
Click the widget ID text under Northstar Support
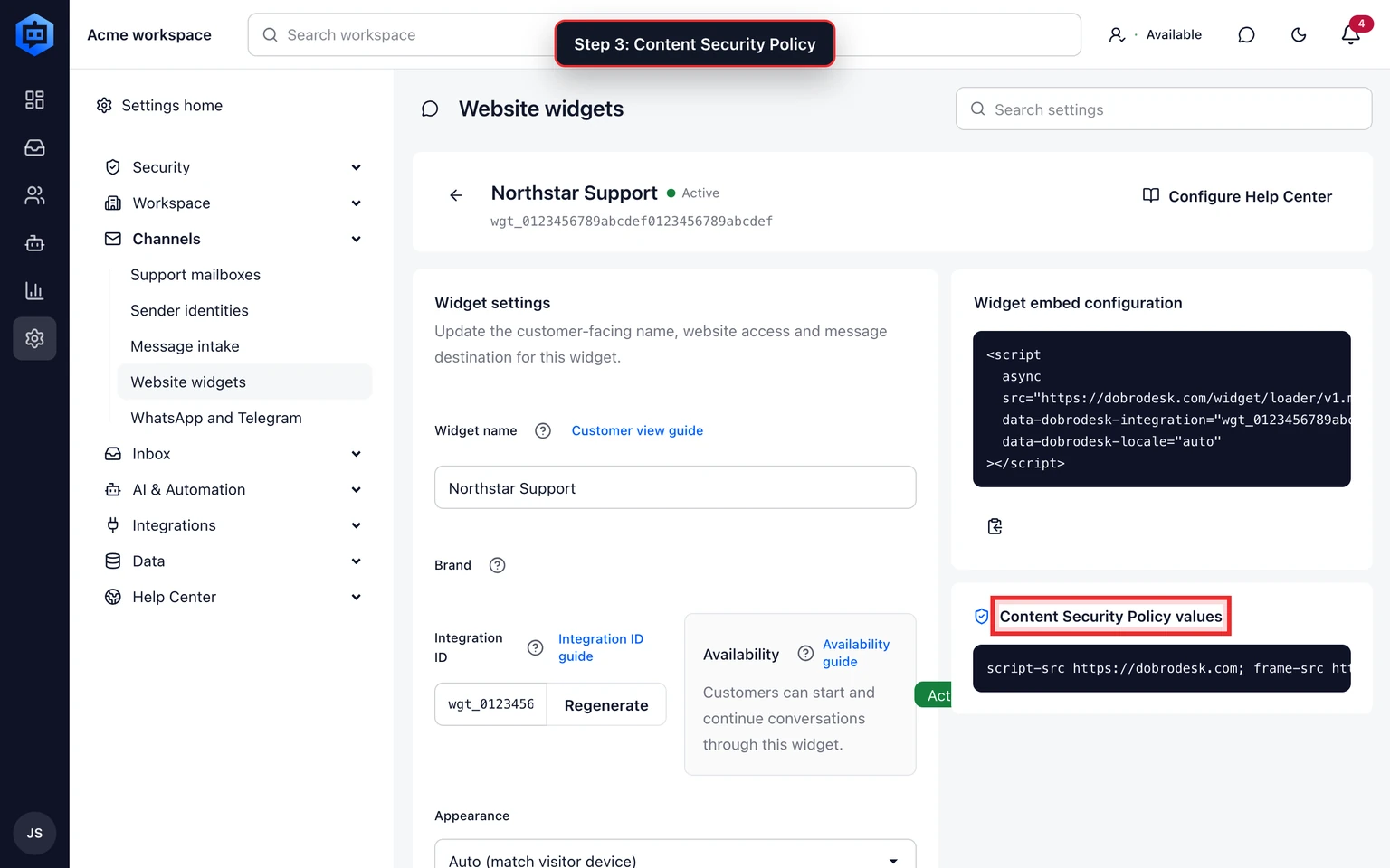point(632,222)
